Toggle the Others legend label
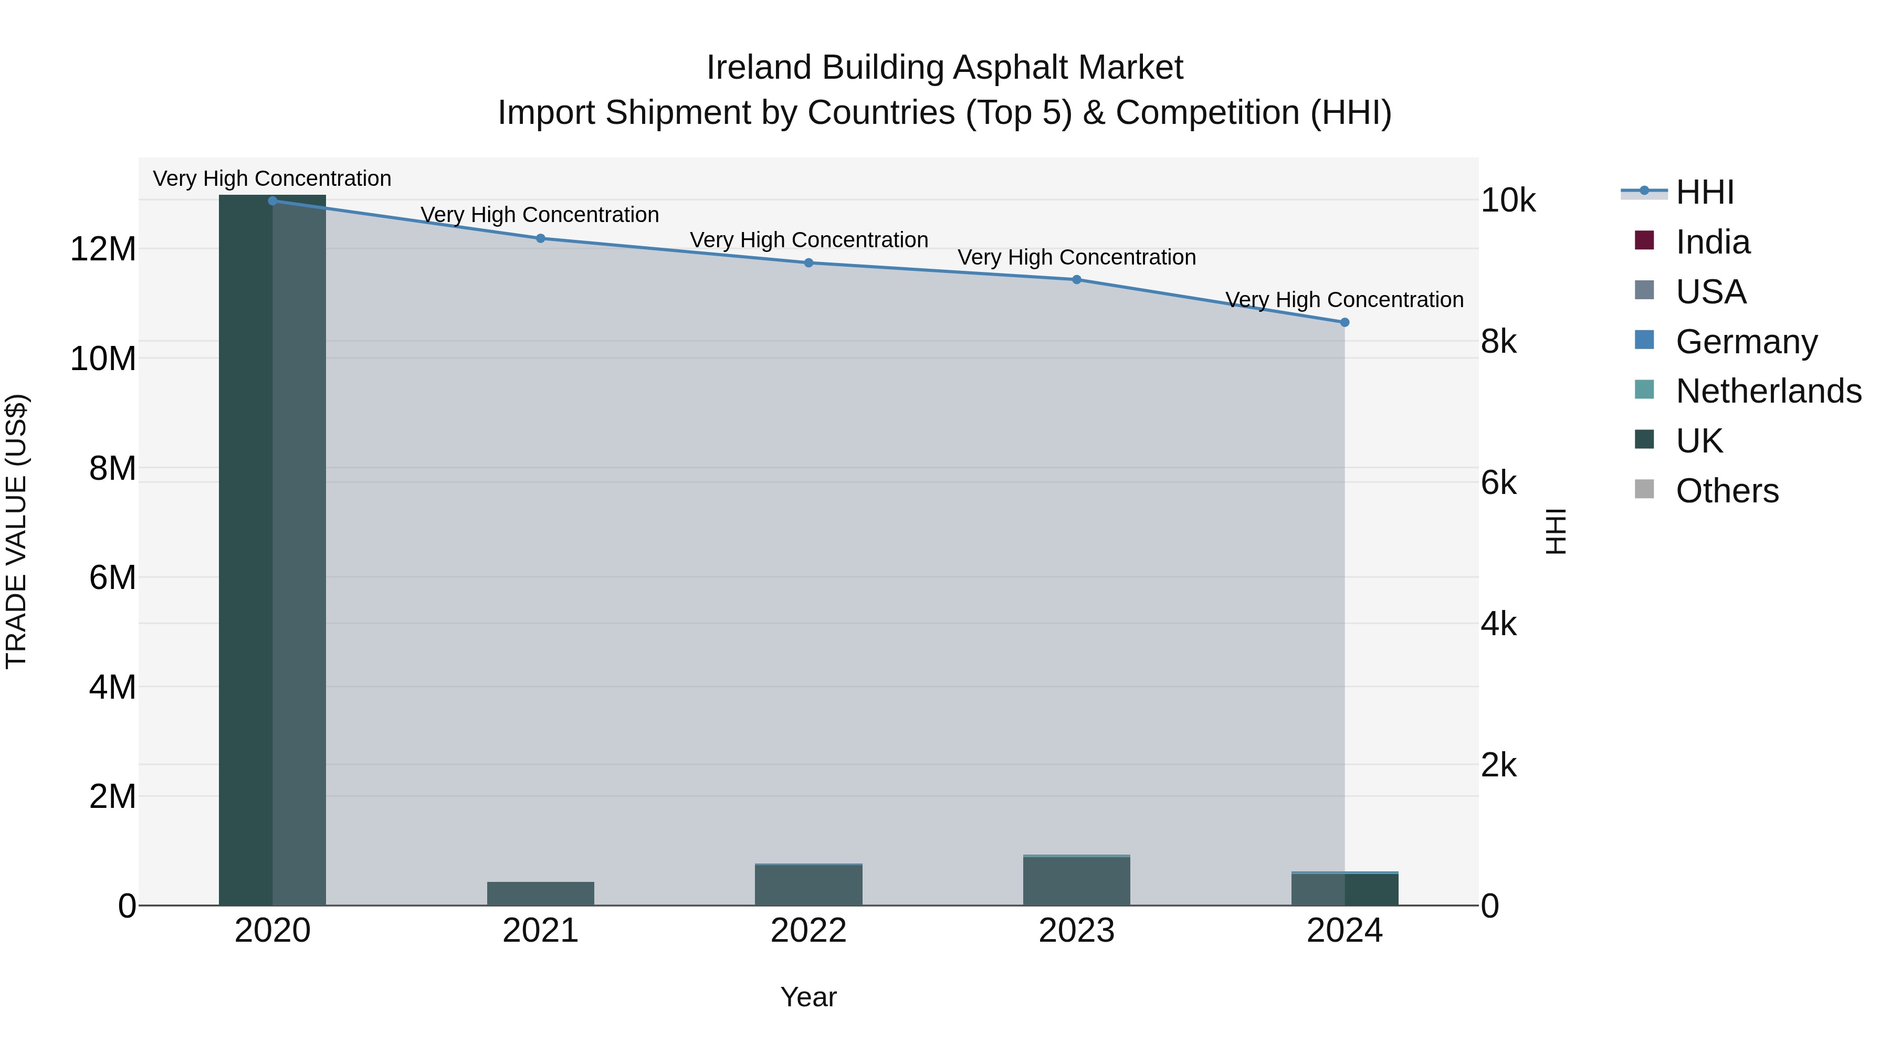The width and height of the screenshot is (1890, 1063). coord(1727,491)
